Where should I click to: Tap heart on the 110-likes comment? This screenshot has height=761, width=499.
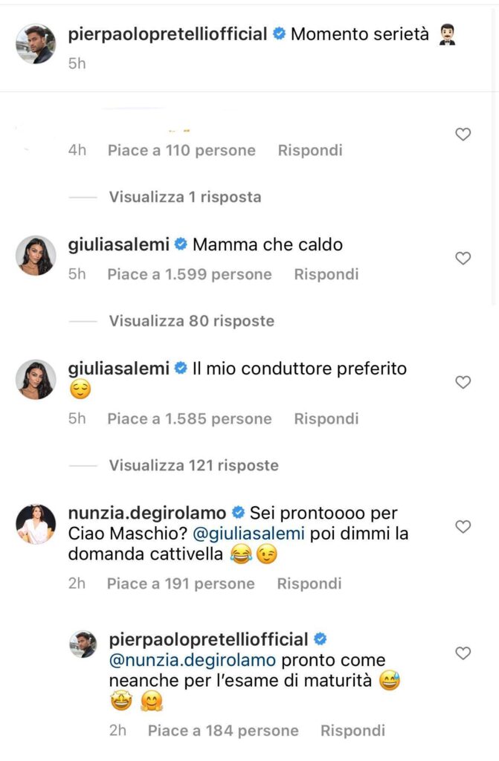(463, 134)
